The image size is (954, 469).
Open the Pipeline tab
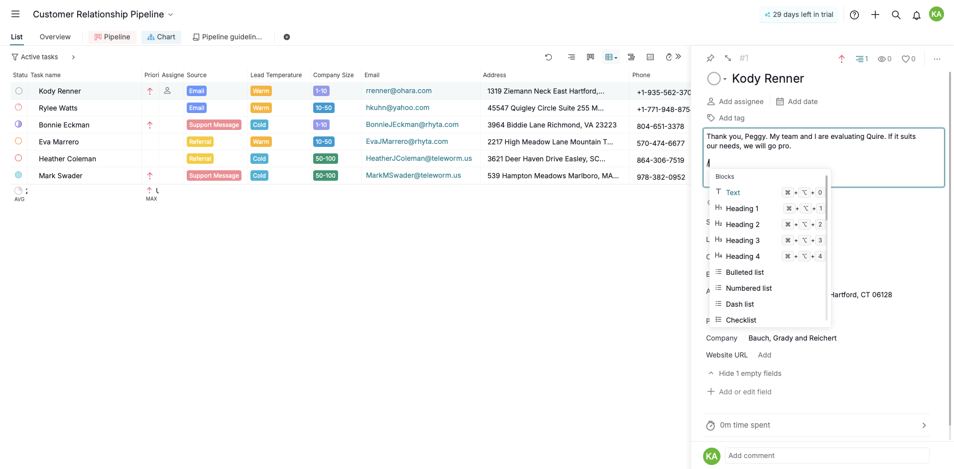[112, 37]
